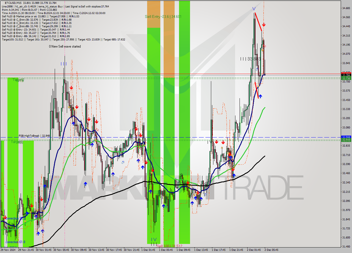Click the '29 Nov 2024' time axis label

[8, 250]
